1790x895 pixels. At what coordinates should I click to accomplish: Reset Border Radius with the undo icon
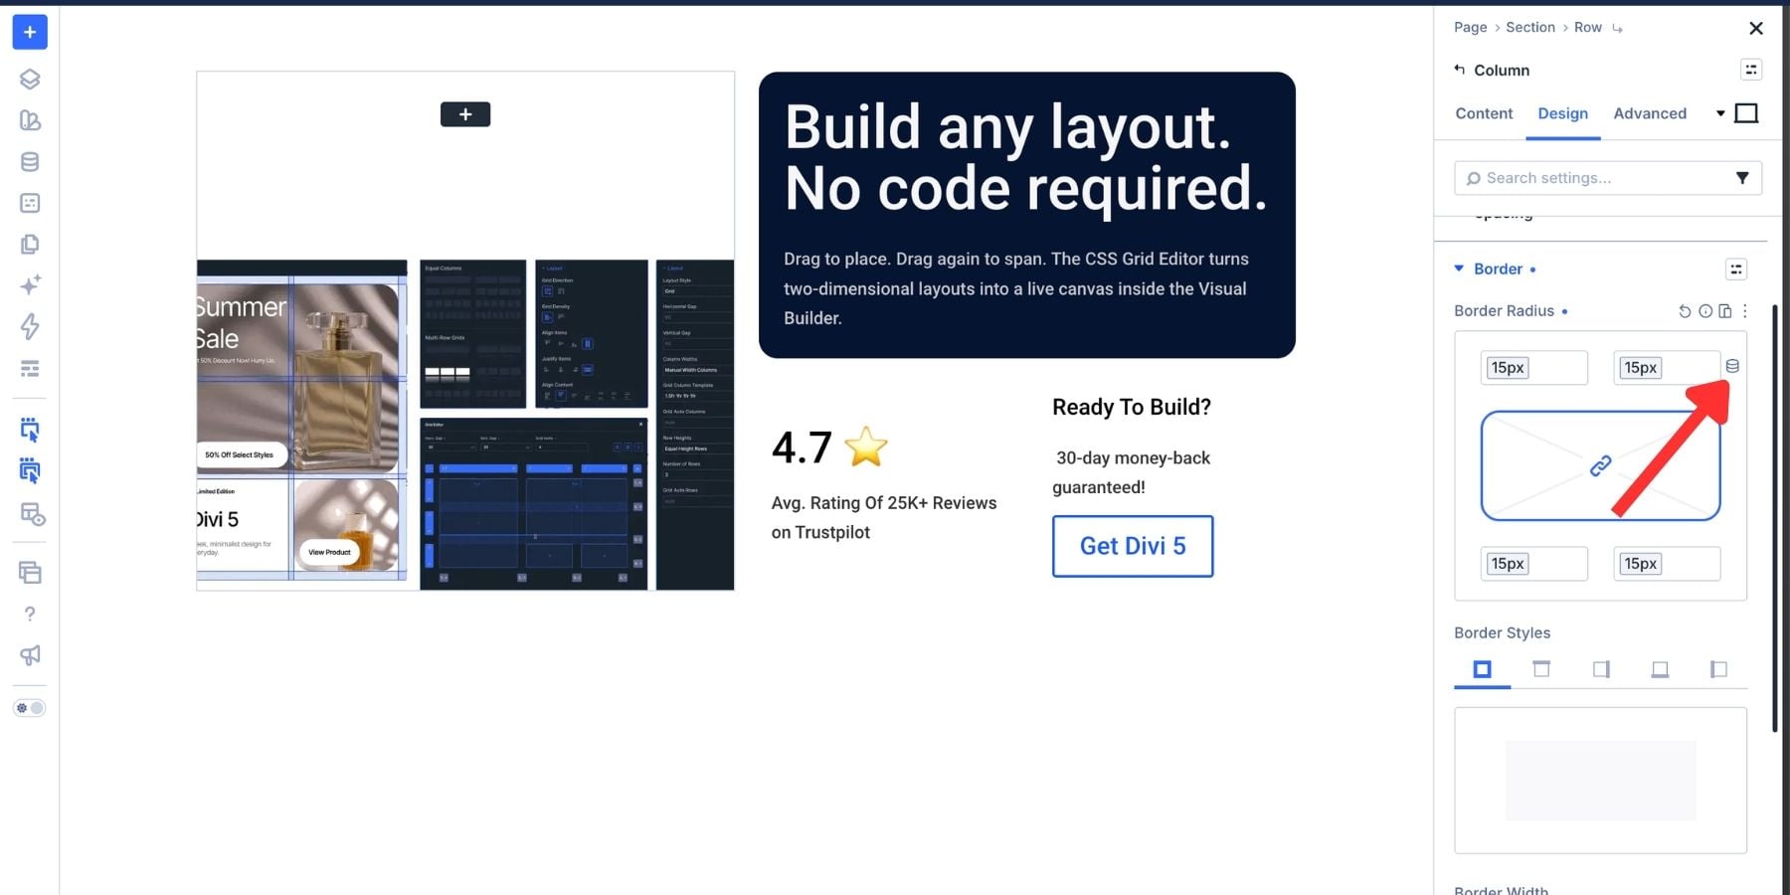coord(1685,311)
